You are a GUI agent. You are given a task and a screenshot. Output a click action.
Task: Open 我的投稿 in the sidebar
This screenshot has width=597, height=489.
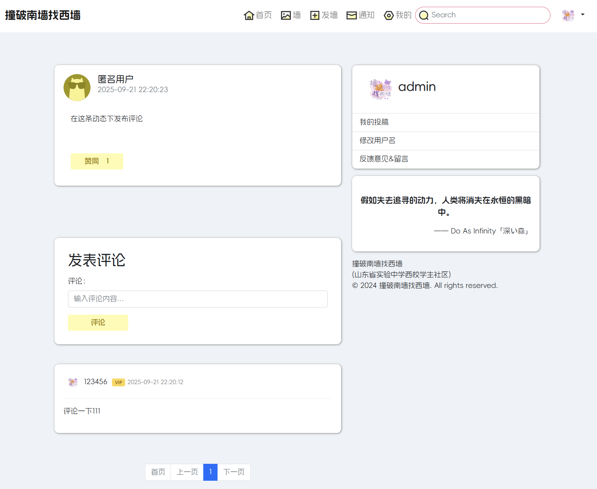[x=446, y=122]
